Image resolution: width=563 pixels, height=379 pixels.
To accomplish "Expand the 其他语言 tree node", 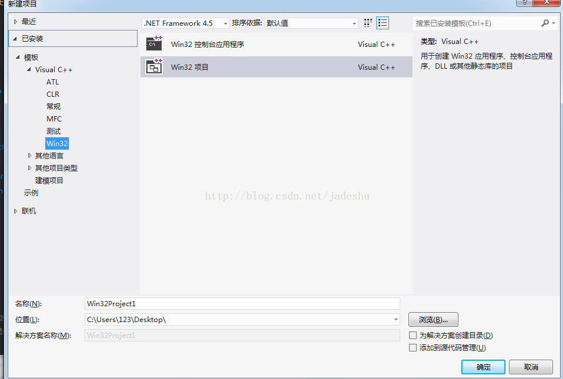I will (29, 155).
